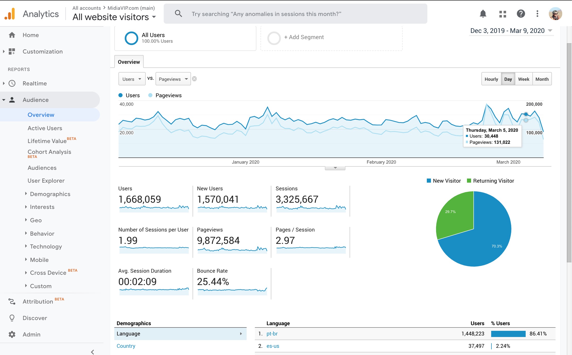
Task: Click the help question mark icon
Action: click(521, 14)
